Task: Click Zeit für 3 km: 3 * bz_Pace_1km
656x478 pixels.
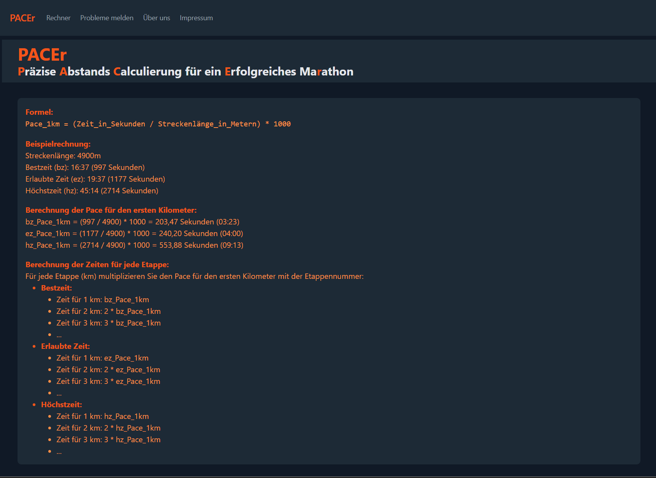Action: click(x=109, y=323)
